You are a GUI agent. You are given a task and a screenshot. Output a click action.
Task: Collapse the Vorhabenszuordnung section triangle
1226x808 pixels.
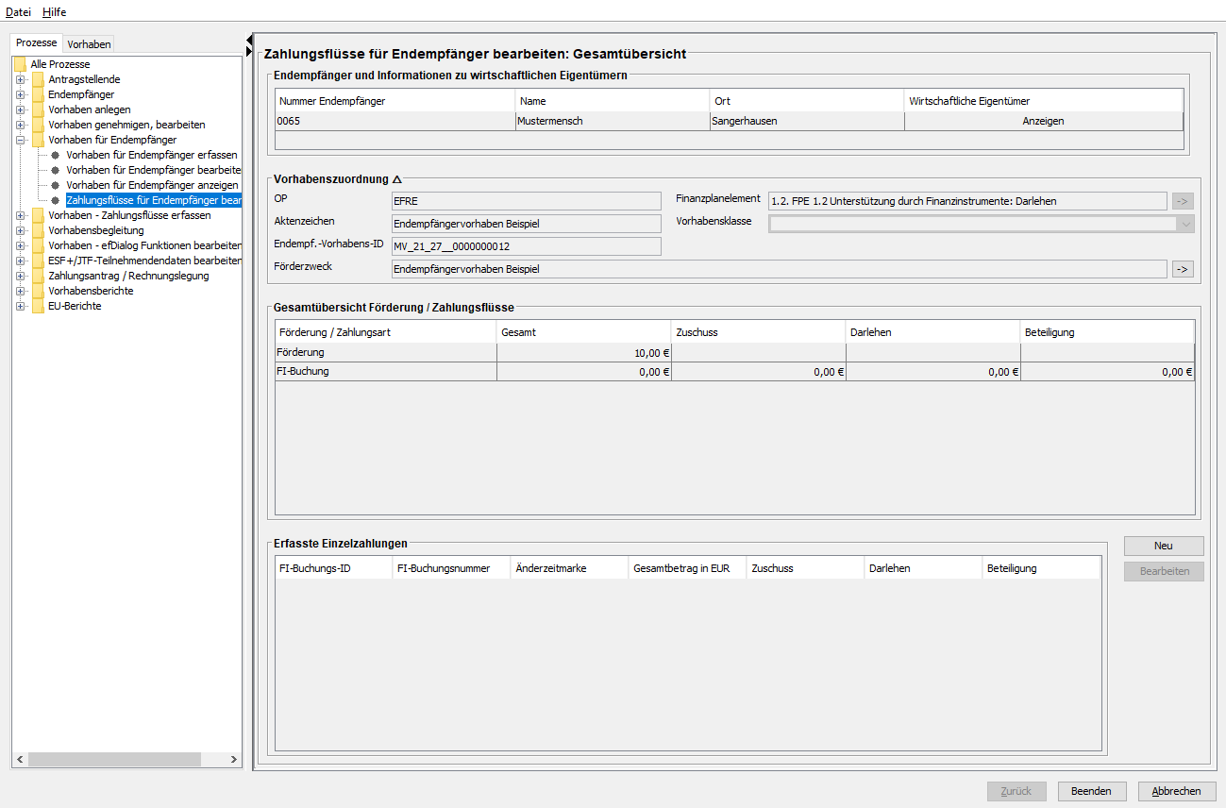(x=397, y=179)
